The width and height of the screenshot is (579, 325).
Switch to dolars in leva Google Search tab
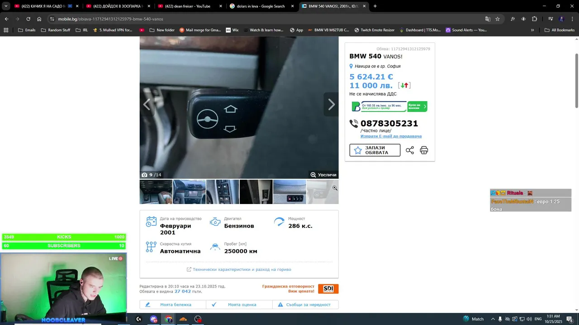click(x=262, y=6)
